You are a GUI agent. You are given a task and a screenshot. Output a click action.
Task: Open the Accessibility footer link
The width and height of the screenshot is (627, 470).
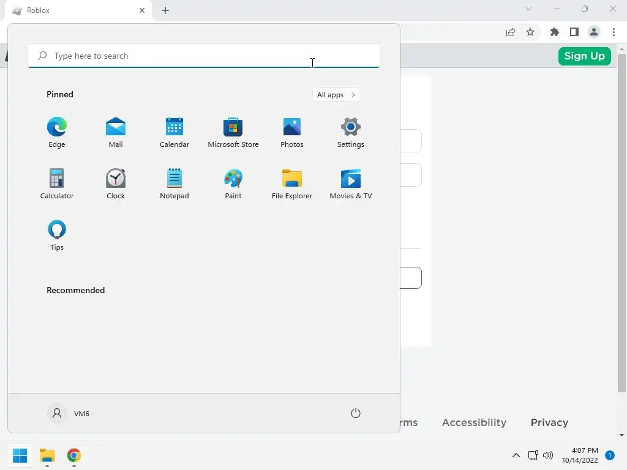[x=474, y=422]
